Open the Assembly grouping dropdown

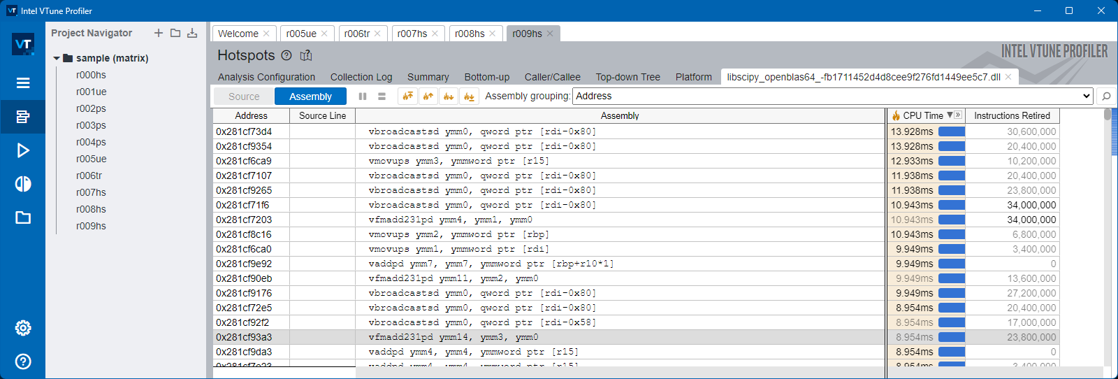1086,96
